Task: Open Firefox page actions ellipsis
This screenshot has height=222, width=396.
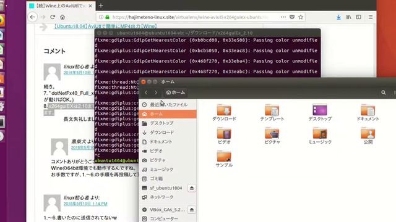Action: [283, 17]
